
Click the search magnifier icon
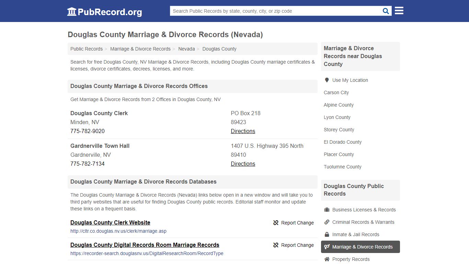[386, 11]
